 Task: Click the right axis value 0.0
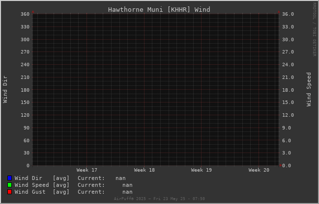pos(287,166)
